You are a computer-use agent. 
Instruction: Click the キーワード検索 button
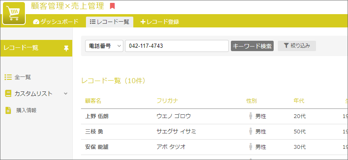252,46
